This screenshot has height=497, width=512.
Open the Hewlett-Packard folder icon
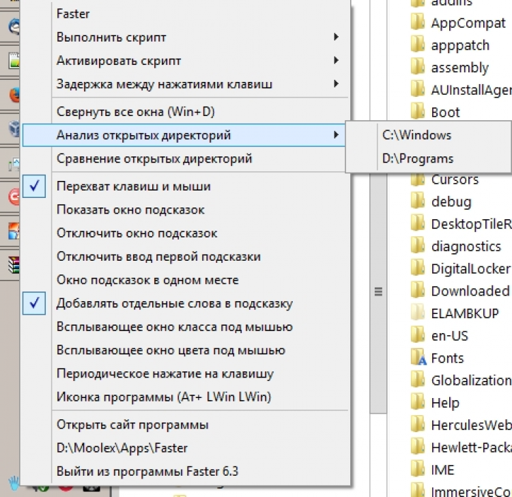pos(418,447)
